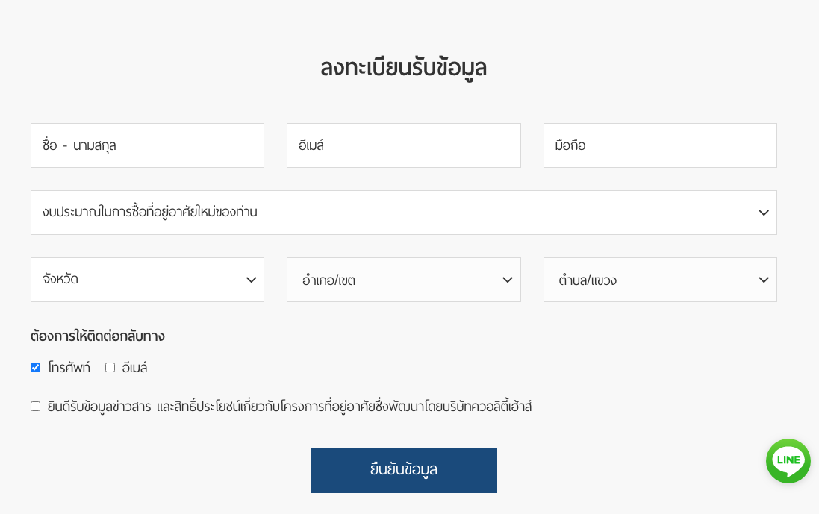Screen dimensions: 819x514
Task: Tick the ยินดีรับข้อมูลข่าวสาร consent checkbox
Action: [x=36, y=407]
